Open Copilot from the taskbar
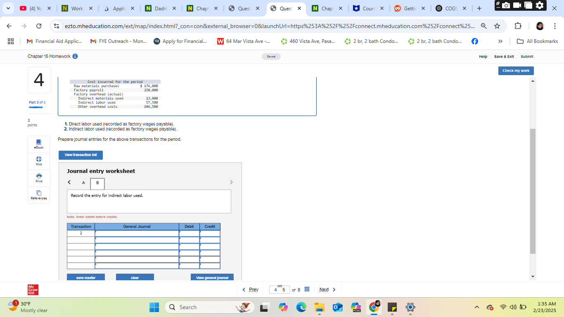Image resolution: width=564 pixels, height=317 pixels. (283, 307)
